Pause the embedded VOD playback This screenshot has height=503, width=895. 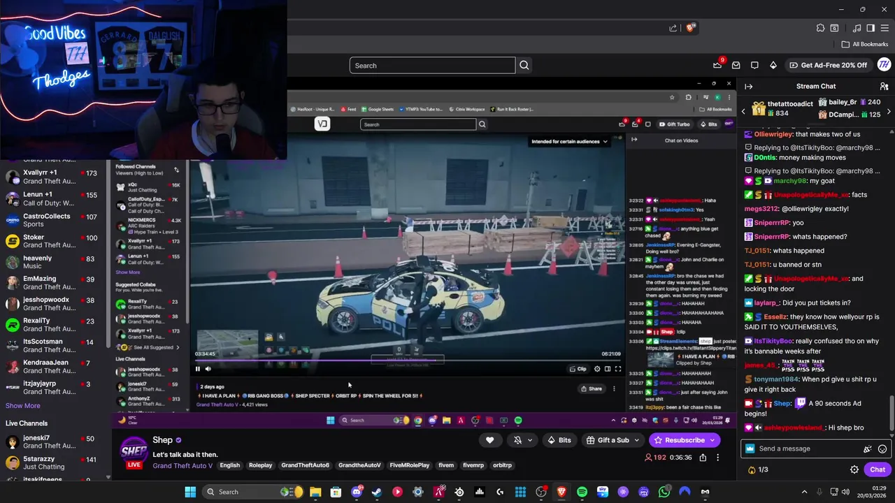click(198, 369)
